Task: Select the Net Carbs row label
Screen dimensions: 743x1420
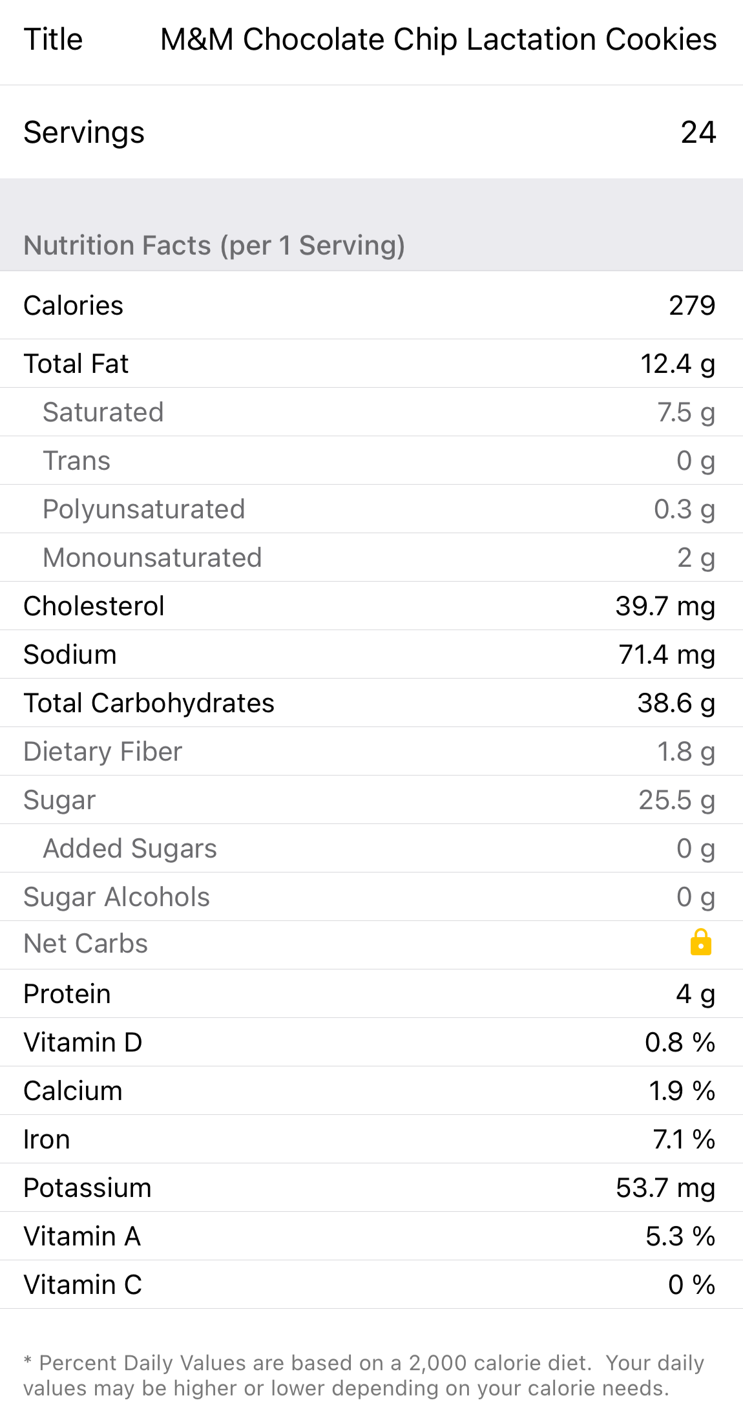Action: pyautogui.click(x=86, y=944)
